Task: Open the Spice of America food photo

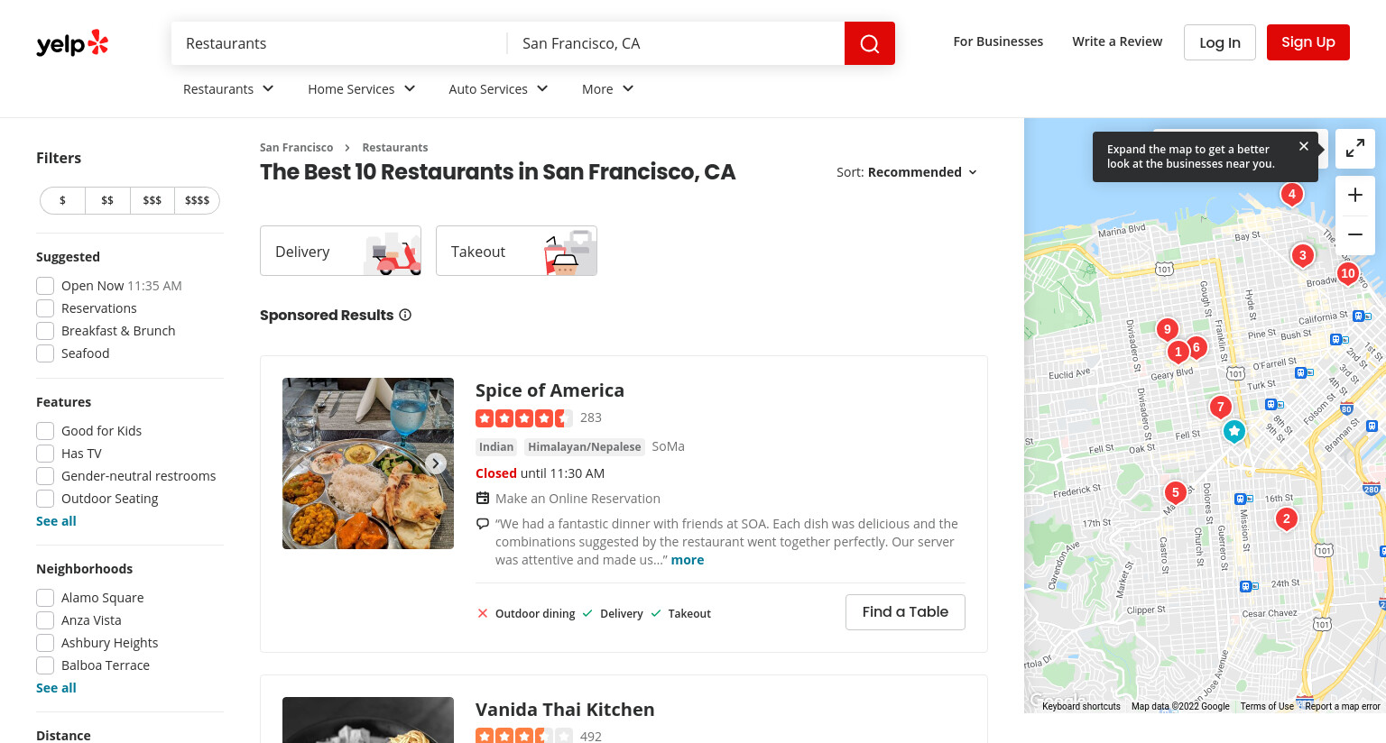Action: (368, 463)
